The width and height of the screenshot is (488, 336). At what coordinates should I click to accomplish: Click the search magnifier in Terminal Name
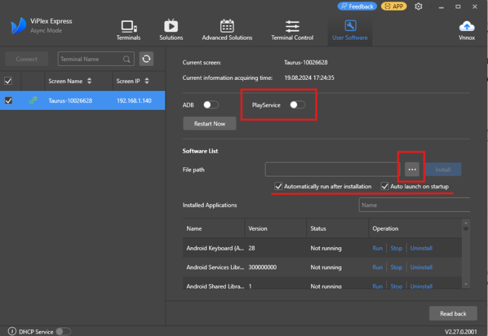click(127, 59)
